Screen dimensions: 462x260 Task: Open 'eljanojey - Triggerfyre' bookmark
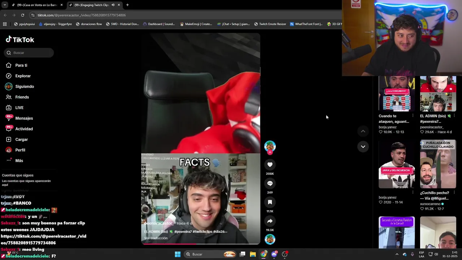tap(55, 24)
